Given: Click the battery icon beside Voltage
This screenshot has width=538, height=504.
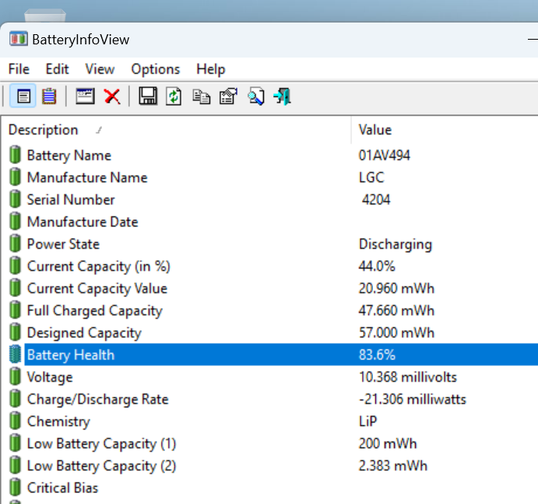Looking at the screenshot, I should tap(15, 376).
